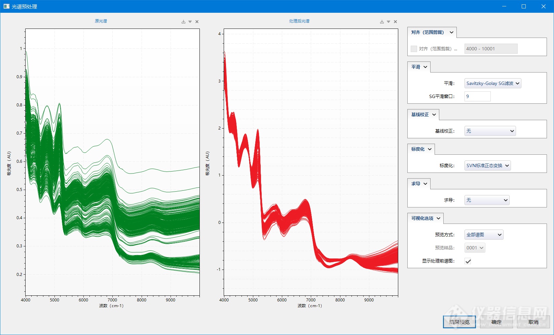Collapse the 求导 section header
The image size is (554, 335).
point(419,184)
